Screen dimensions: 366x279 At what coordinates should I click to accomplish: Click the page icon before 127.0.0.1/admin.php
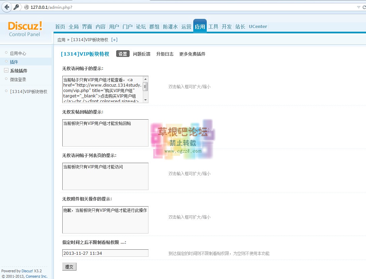coord(26,7)
